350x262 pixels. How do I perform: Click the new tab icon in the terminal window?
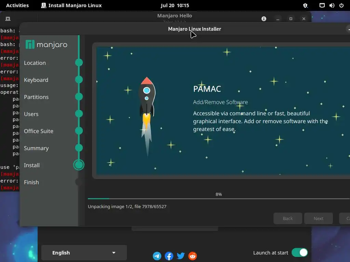(x=8, y=19)
